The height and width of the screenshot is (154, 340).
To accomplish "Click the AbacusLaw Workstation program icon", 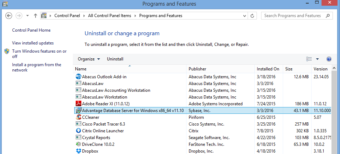I will pos(78,97).
